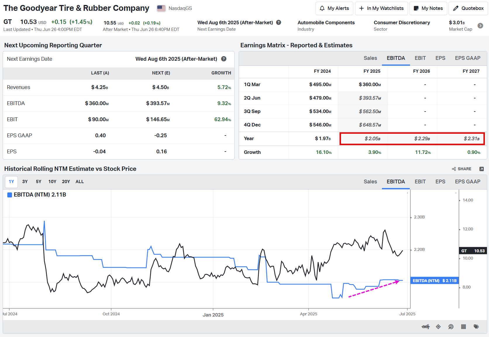Image resolution: width=489 pixels, height=337 pixels.
Task: Click the GT ticker symbol
Action: [x=8, y=22]
